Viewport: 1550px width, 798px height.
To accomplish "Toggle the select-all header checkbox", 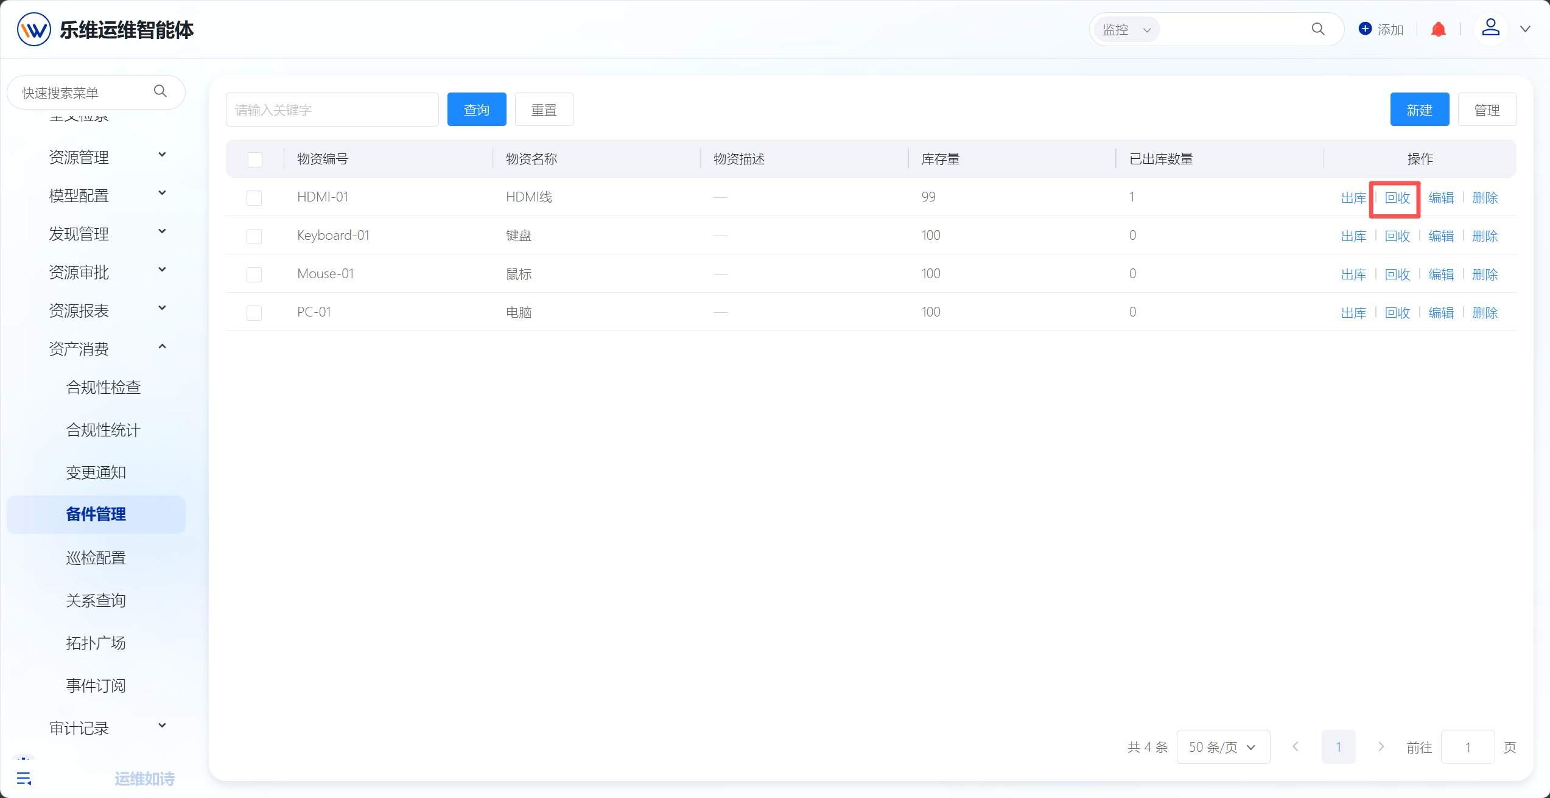I will (x=255, y=159).
